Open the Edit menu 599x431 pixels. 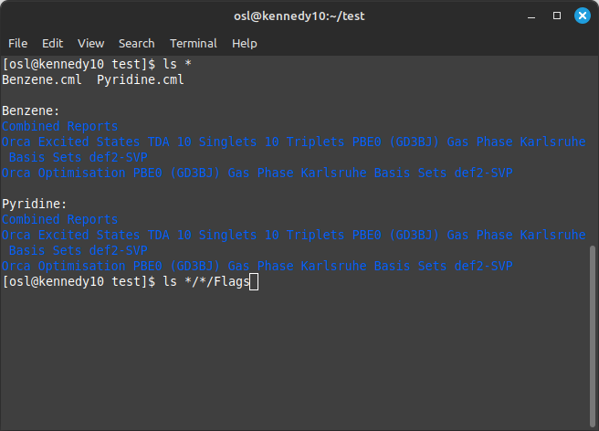point(52,44)
